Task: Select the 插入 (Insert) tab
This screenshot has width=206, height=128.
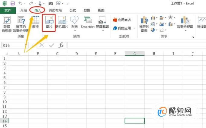Action: pos(38,10)
